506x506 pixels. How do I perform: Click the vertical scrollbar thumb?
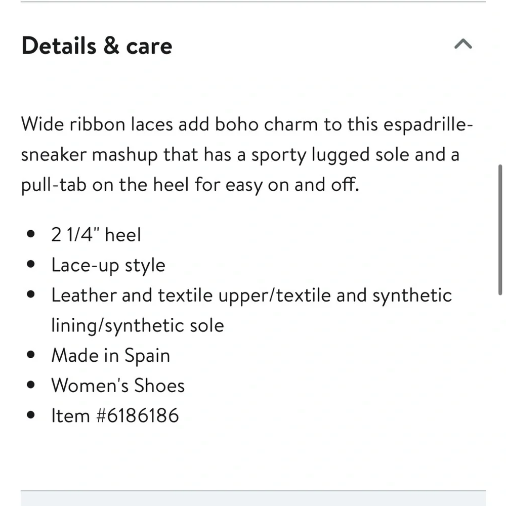point(500,229)
